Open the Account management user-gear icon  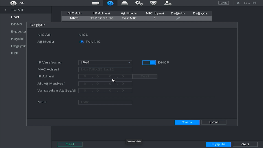coord(168,3)
